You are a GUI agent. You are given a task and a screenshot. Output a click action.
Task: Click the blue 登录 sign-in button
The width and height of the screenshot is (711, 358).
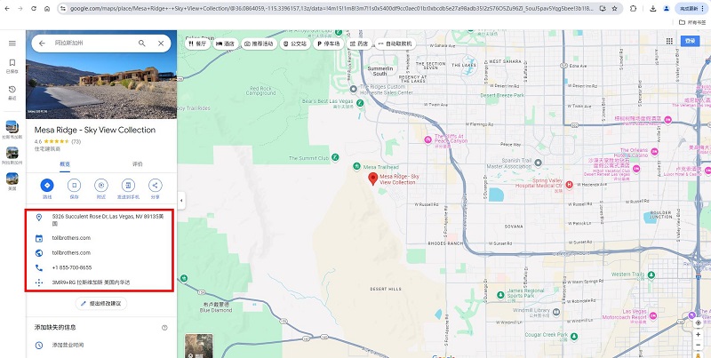point(691,41)
